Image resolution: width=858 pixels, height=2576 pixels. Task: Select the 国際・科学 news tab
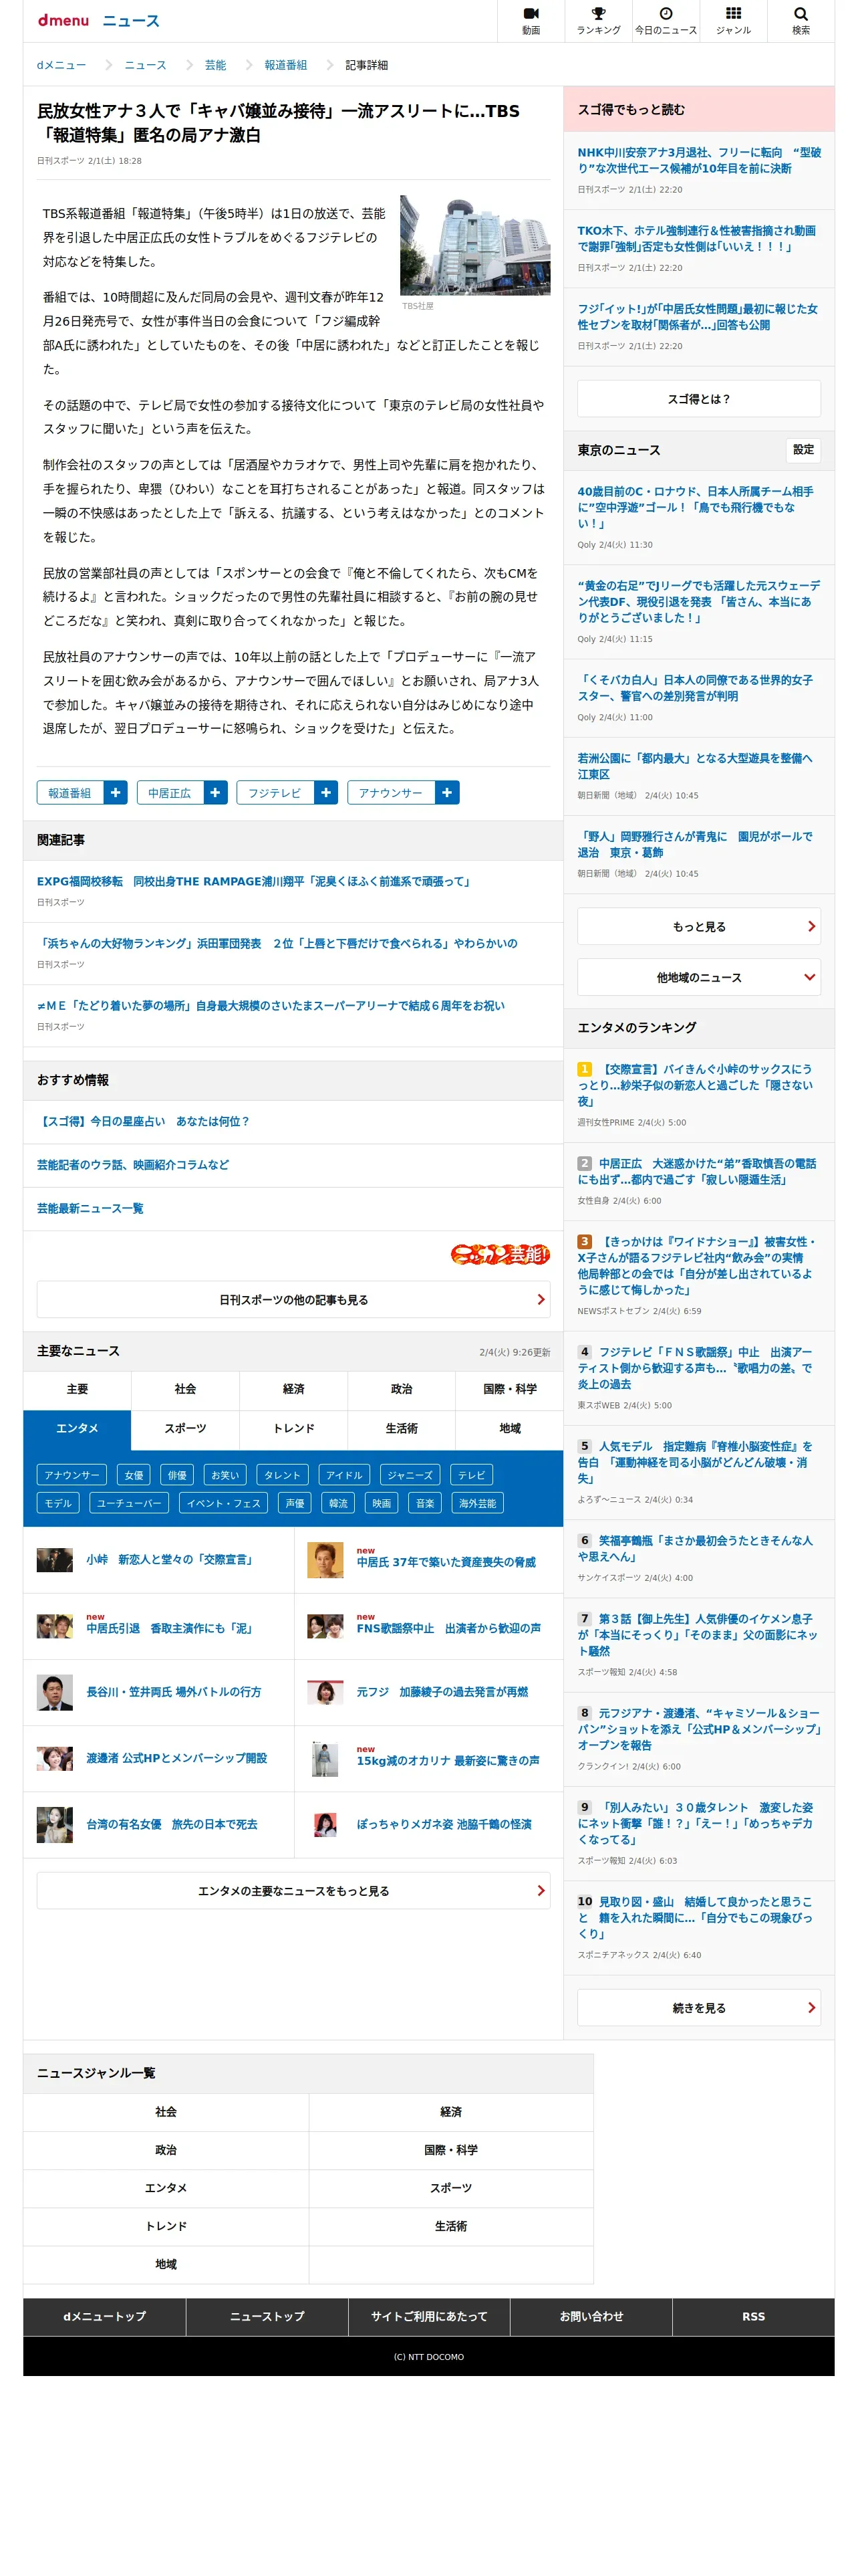coord(509,1389)
